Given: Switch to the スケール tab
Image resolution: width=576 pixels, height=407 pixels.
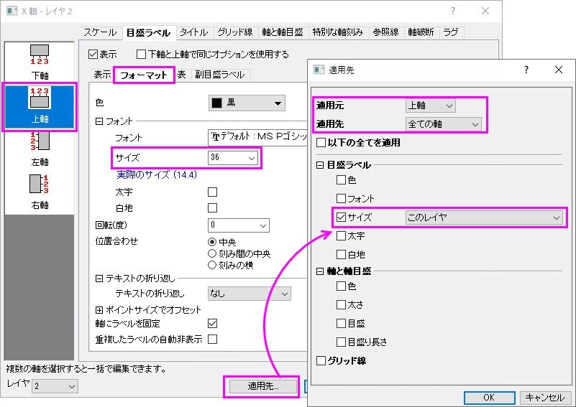Looking at the screenshot, I should 100,32.
